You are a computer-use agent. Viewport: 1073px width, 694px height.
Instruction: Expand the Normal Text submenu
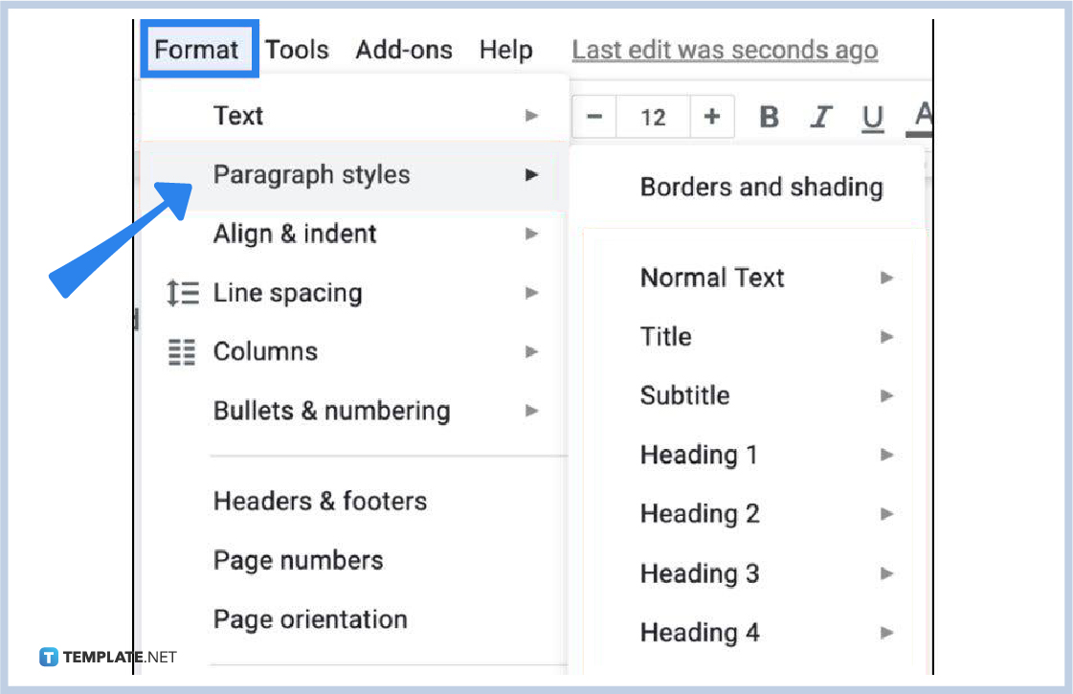(x=886, y=278)
